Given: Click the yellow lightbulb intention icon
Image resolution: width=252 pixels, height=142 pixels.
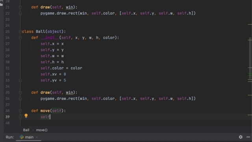Looking at the screenshot, I should [x=26, y=116].
